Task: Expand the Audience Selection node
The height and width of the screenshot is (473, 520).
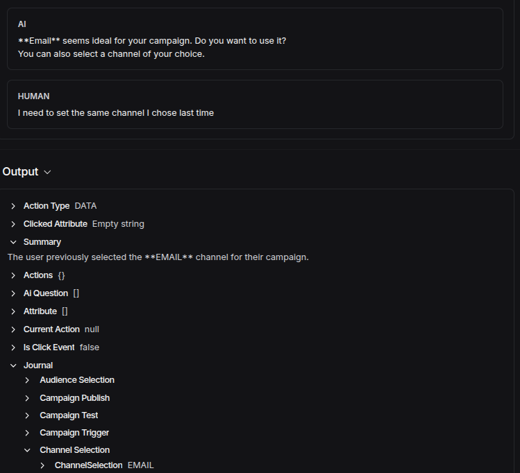Action: coord(27,380)
